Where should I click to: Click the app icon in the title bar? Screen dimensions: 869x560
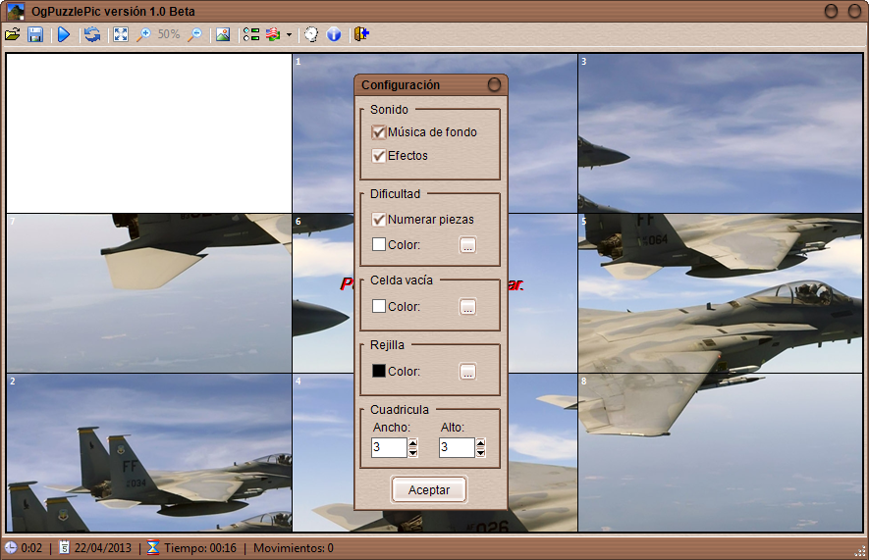tap(16, 11)
